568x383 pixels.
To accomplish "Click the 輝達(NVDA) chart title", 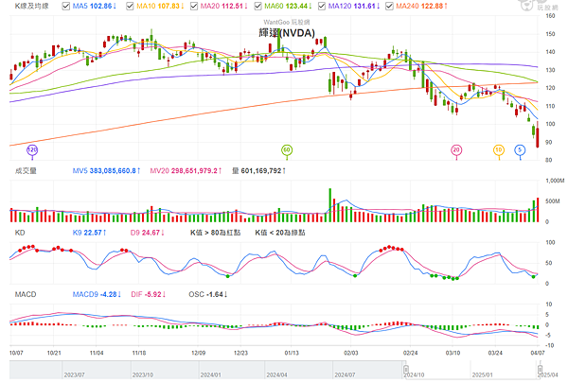I will pyautogui.click(x=287, y=33).
